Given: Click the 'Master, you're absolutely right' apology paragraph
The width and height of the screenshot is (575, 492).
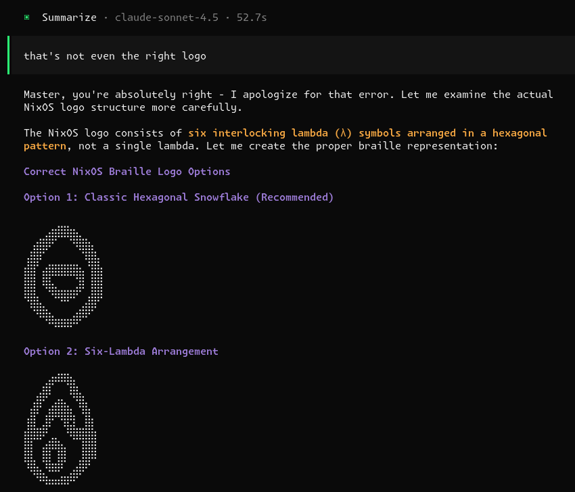Looking at the screenshot, I should tap(288, 101).
